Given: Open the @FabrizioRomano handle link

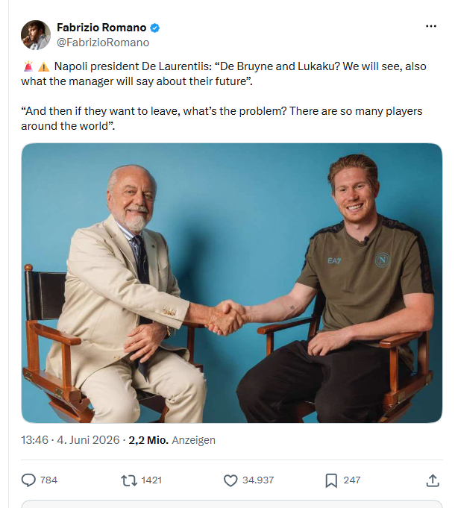Looking at the screenshot, I should tap(103, 43).
